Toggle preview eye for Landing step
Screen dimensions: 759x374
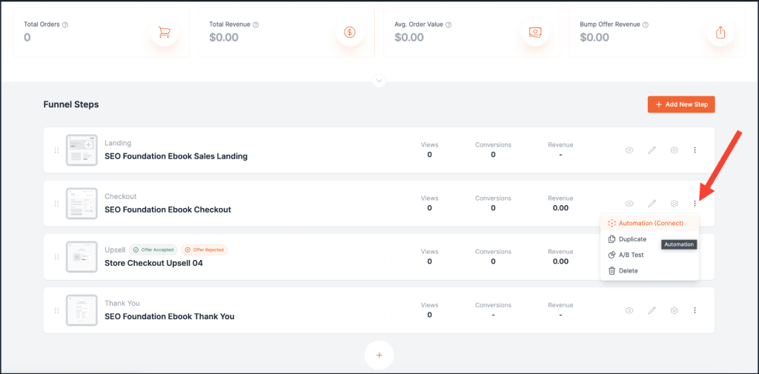[x=629, y=150]
